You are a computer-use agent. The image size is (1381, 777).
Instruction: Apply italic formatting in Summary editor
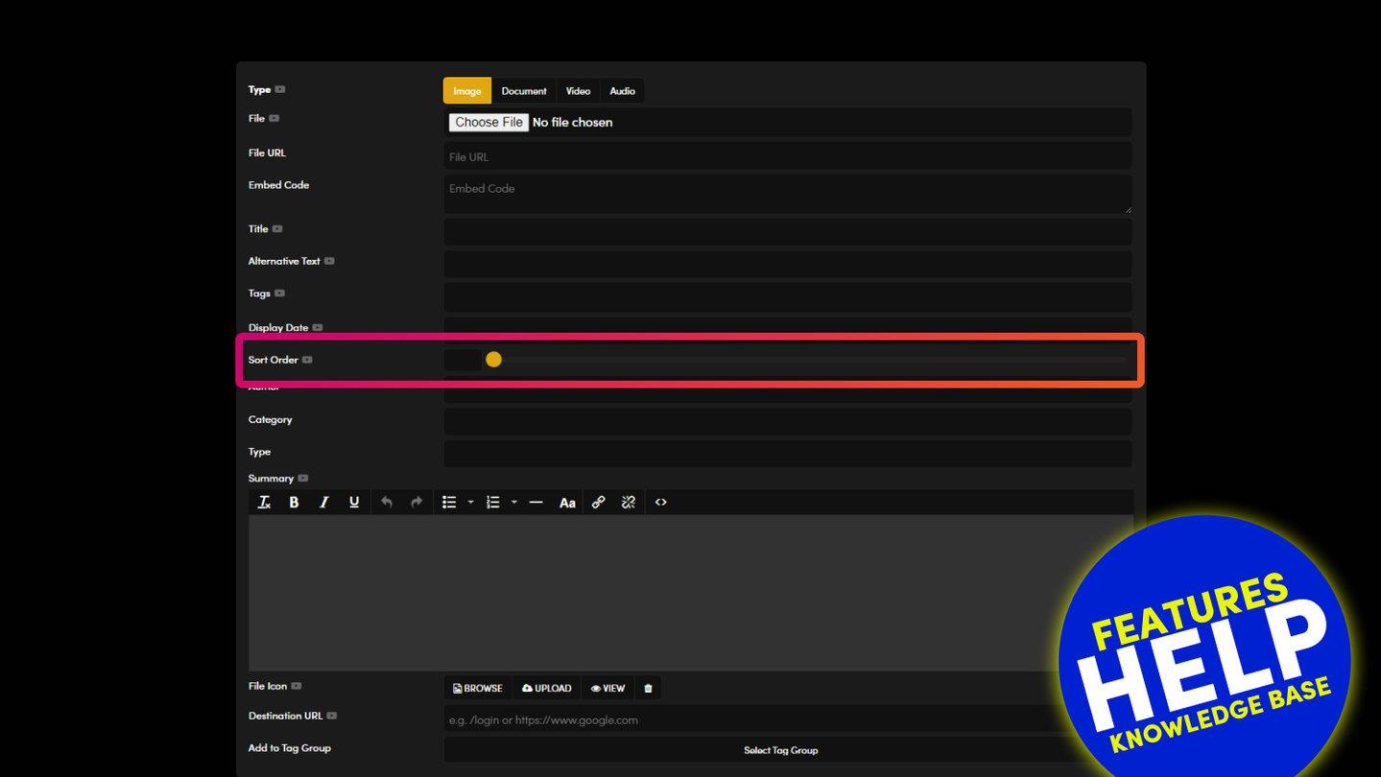(x=324, y=503)
